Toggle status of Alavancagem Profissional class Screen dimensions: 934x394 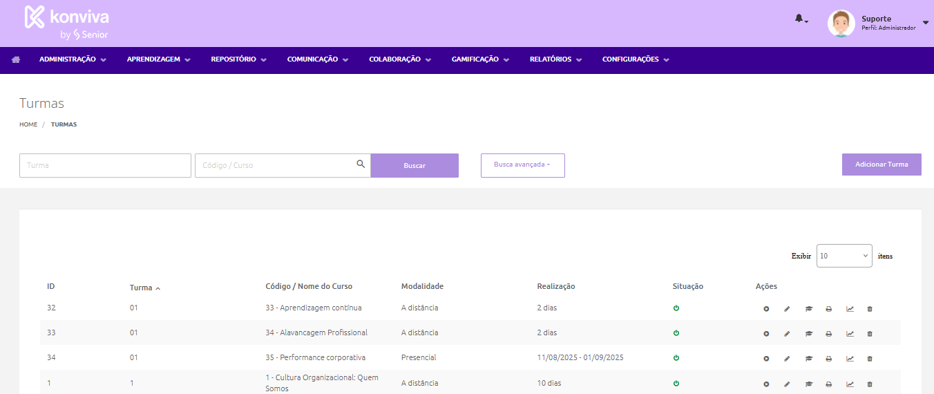pyautogui.click(x=676, y=333)
